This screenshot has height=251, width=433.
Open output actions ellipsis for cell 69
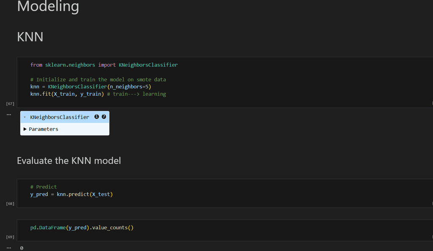8,248
